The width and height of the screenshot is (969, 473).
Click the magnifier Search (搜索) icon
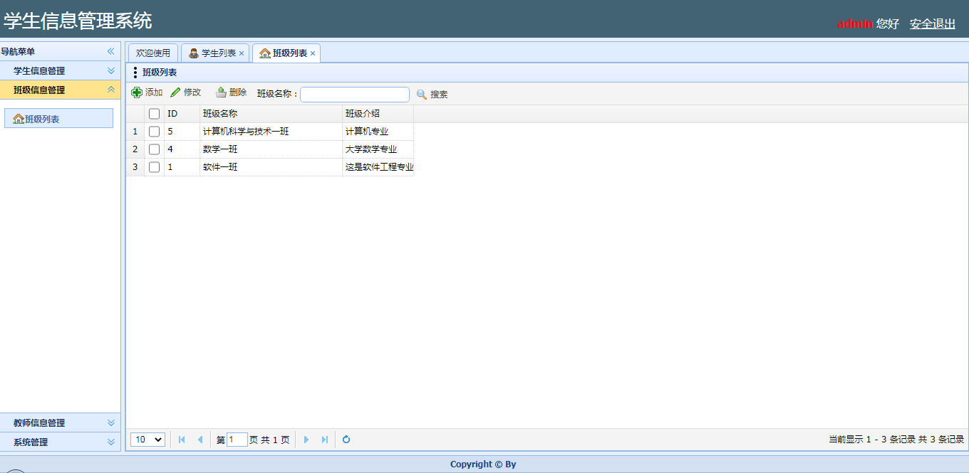[x=422, y=95]
